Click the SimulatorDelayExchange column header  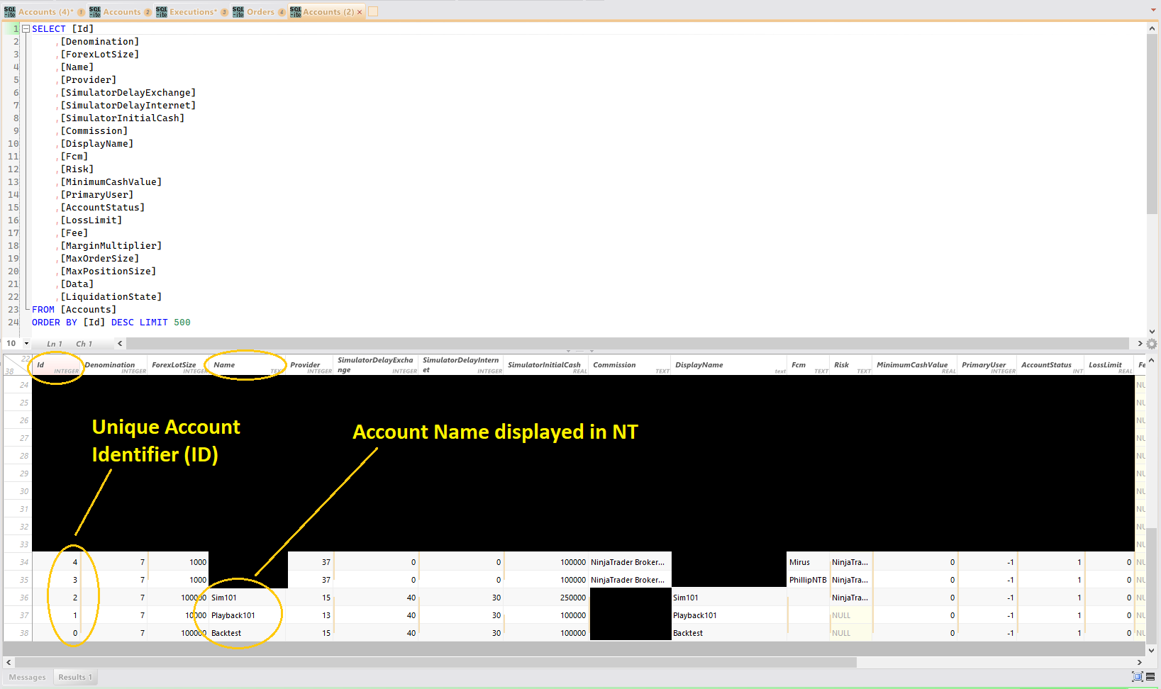point(377,365)
